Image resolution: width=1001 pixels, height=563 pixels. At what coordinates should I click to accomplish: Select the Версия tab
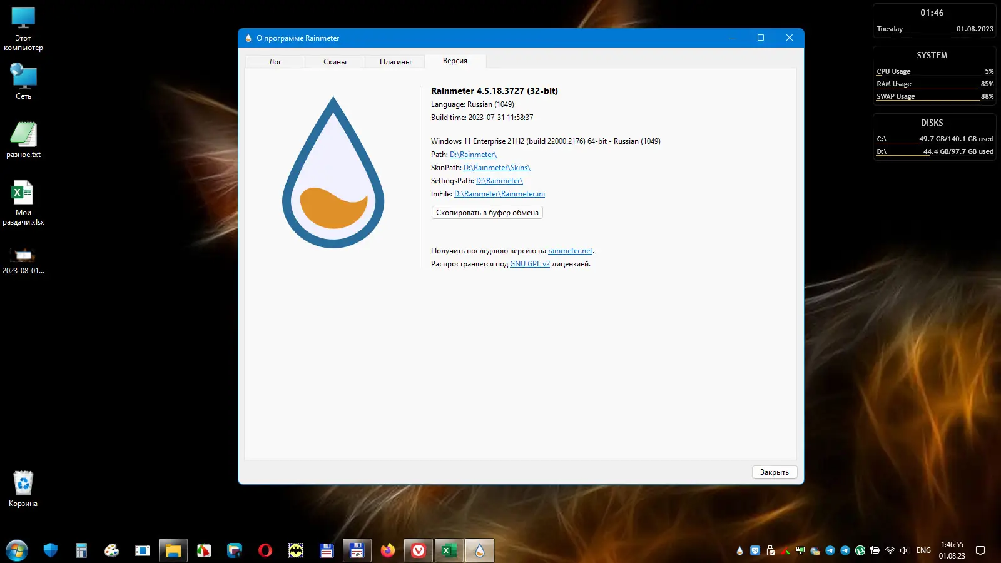[455, 61]
